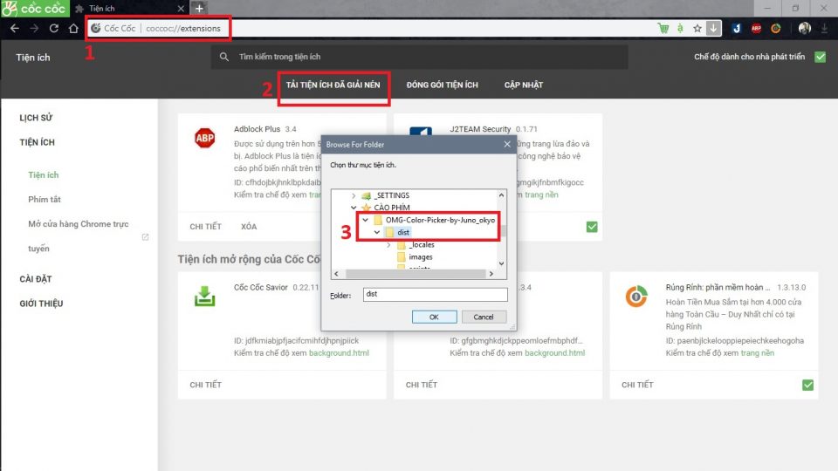Open the downloads arrow in address bar
838x471 pixels.
[x=713, y=28]
